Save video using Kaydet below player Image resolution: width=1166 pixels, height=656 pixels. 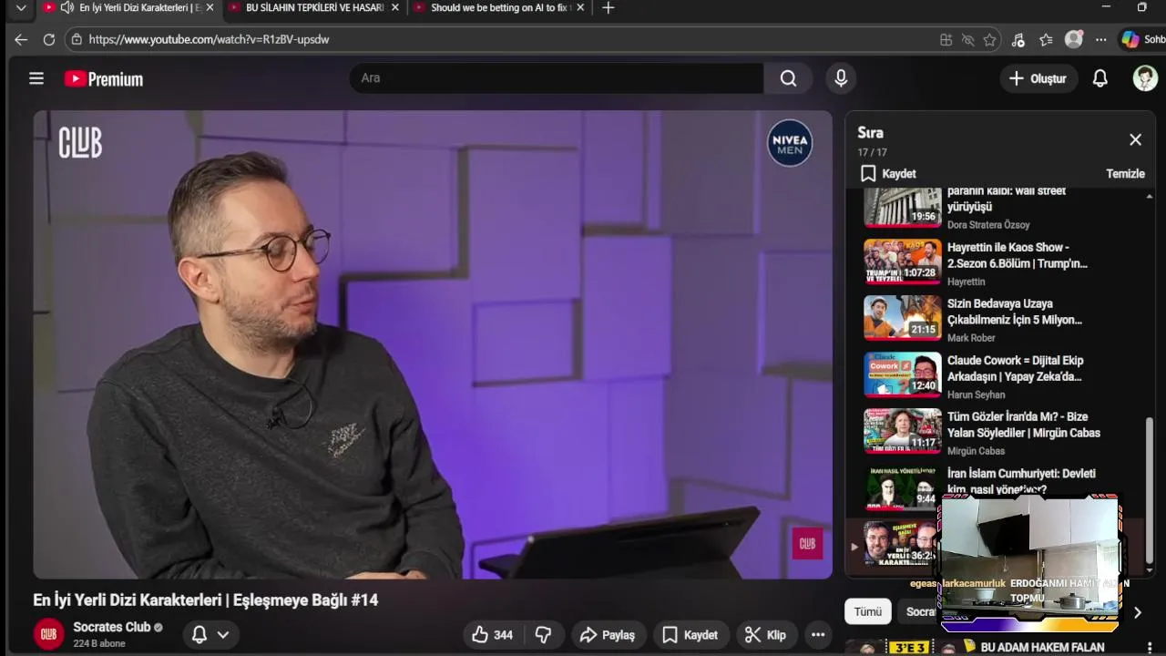pos(690,635)
